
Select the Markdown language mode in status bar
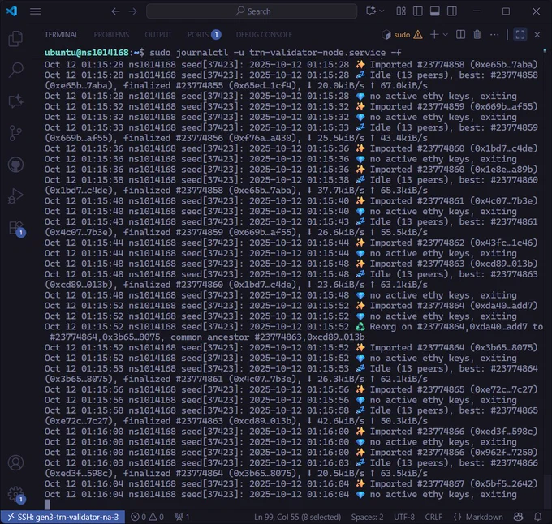tap(478, 517)
